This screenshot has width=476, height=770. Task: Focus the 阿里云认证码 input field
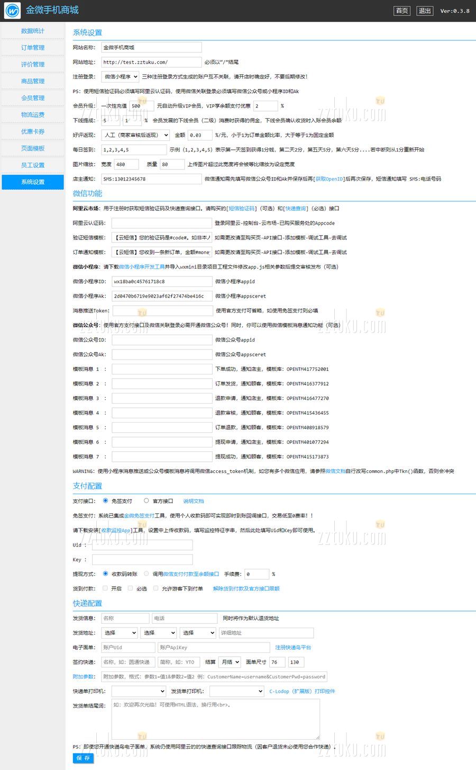(x=161, y=223)
